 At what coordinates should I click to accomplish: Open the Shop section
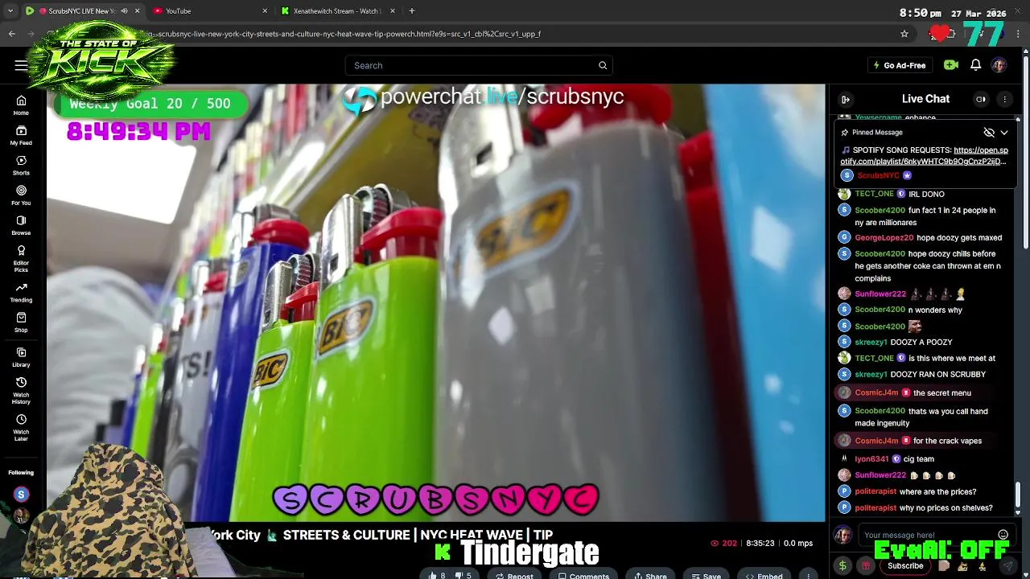pyautogui.click(x=21, y=322)
